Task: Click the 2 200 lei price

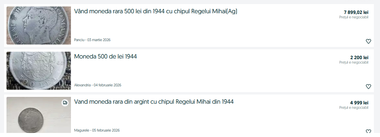Action: coord(359,58)
